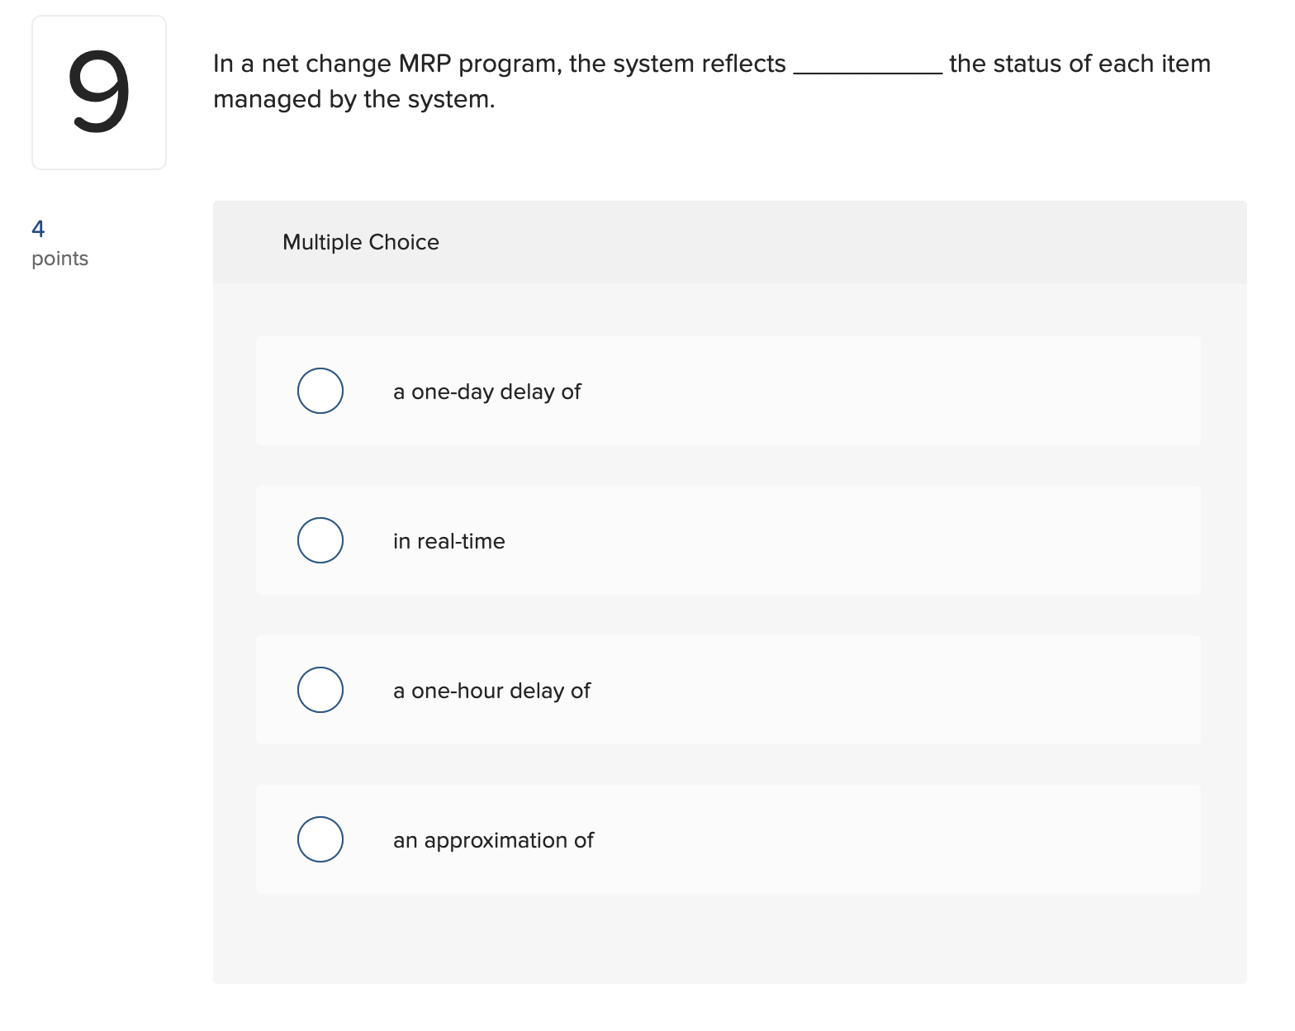Click the circle beside 'an approximation of'
The image size is (1295, 1031).
coord(320,839)
